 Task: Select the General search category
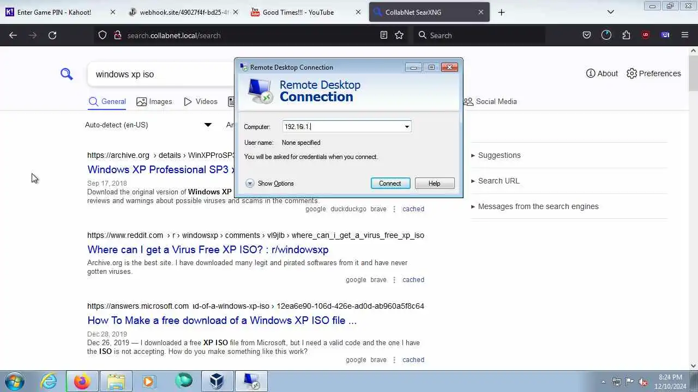tap(107, 102)
